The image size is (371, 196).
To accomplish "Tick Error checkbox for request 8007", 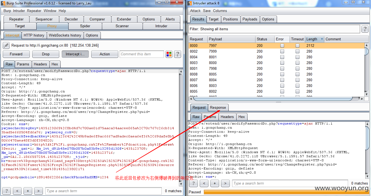I will coord(282,80).
